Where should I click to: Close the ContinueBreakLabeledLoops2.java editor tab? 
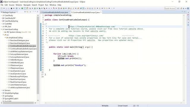pos(101,12)
